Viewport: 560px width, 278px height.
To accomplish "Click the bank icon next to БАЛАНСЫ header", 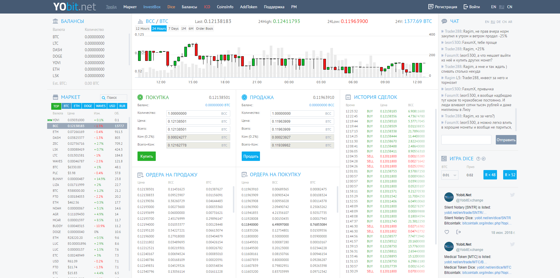I will [x=55, y=21].
